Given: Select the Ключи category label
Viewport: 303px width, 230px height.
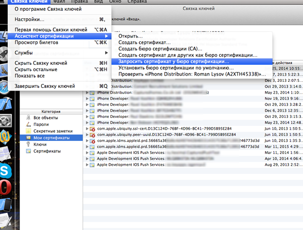Looking at the screenshot, I should click(x=40, y=144).
